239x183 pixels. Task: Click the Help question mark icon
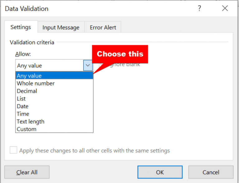(x=199, y=9)
